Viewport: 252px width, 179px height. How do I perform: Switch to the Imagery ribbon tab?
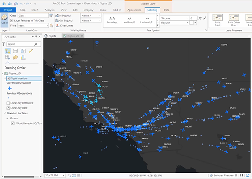(88, 10)
